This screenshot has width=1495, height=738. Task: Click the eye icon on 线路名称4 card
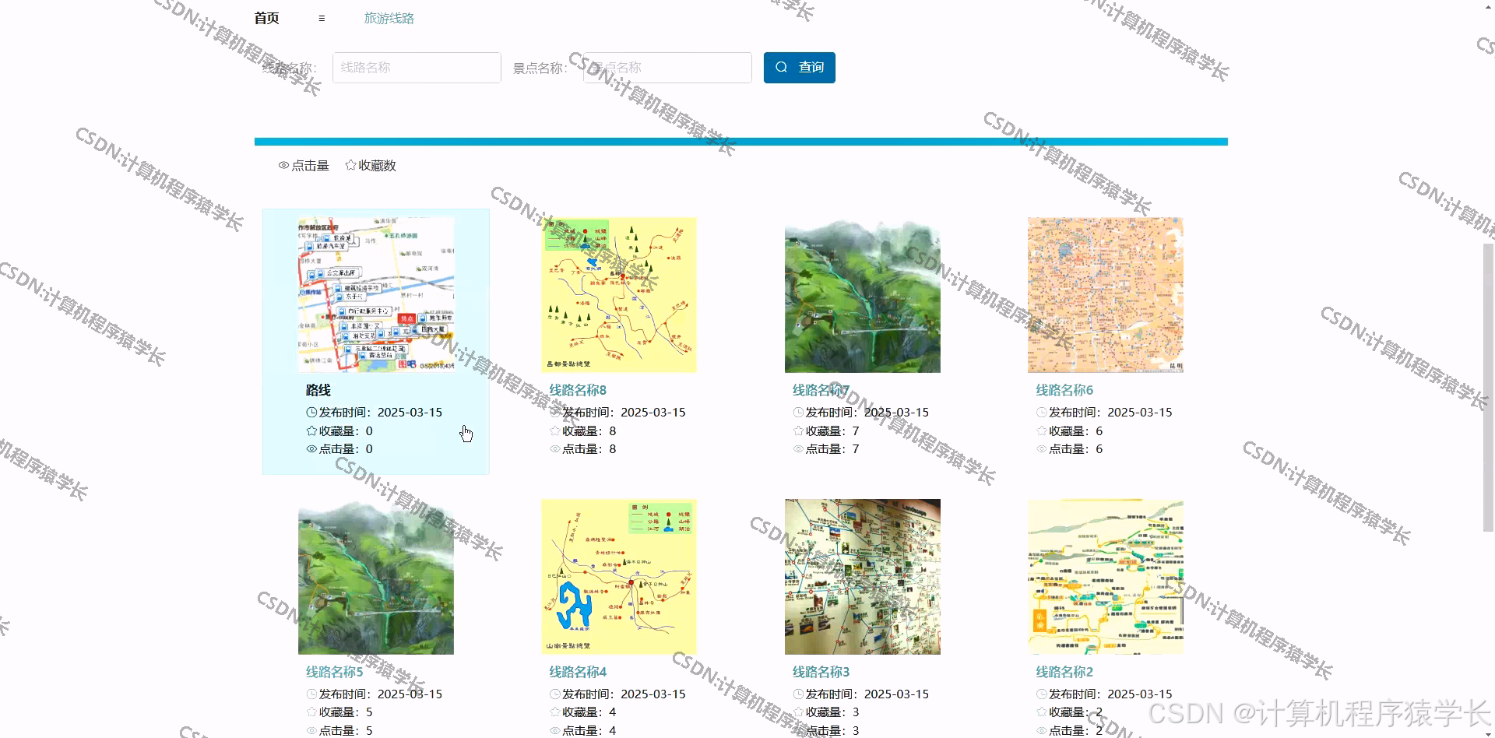point(555,730)
